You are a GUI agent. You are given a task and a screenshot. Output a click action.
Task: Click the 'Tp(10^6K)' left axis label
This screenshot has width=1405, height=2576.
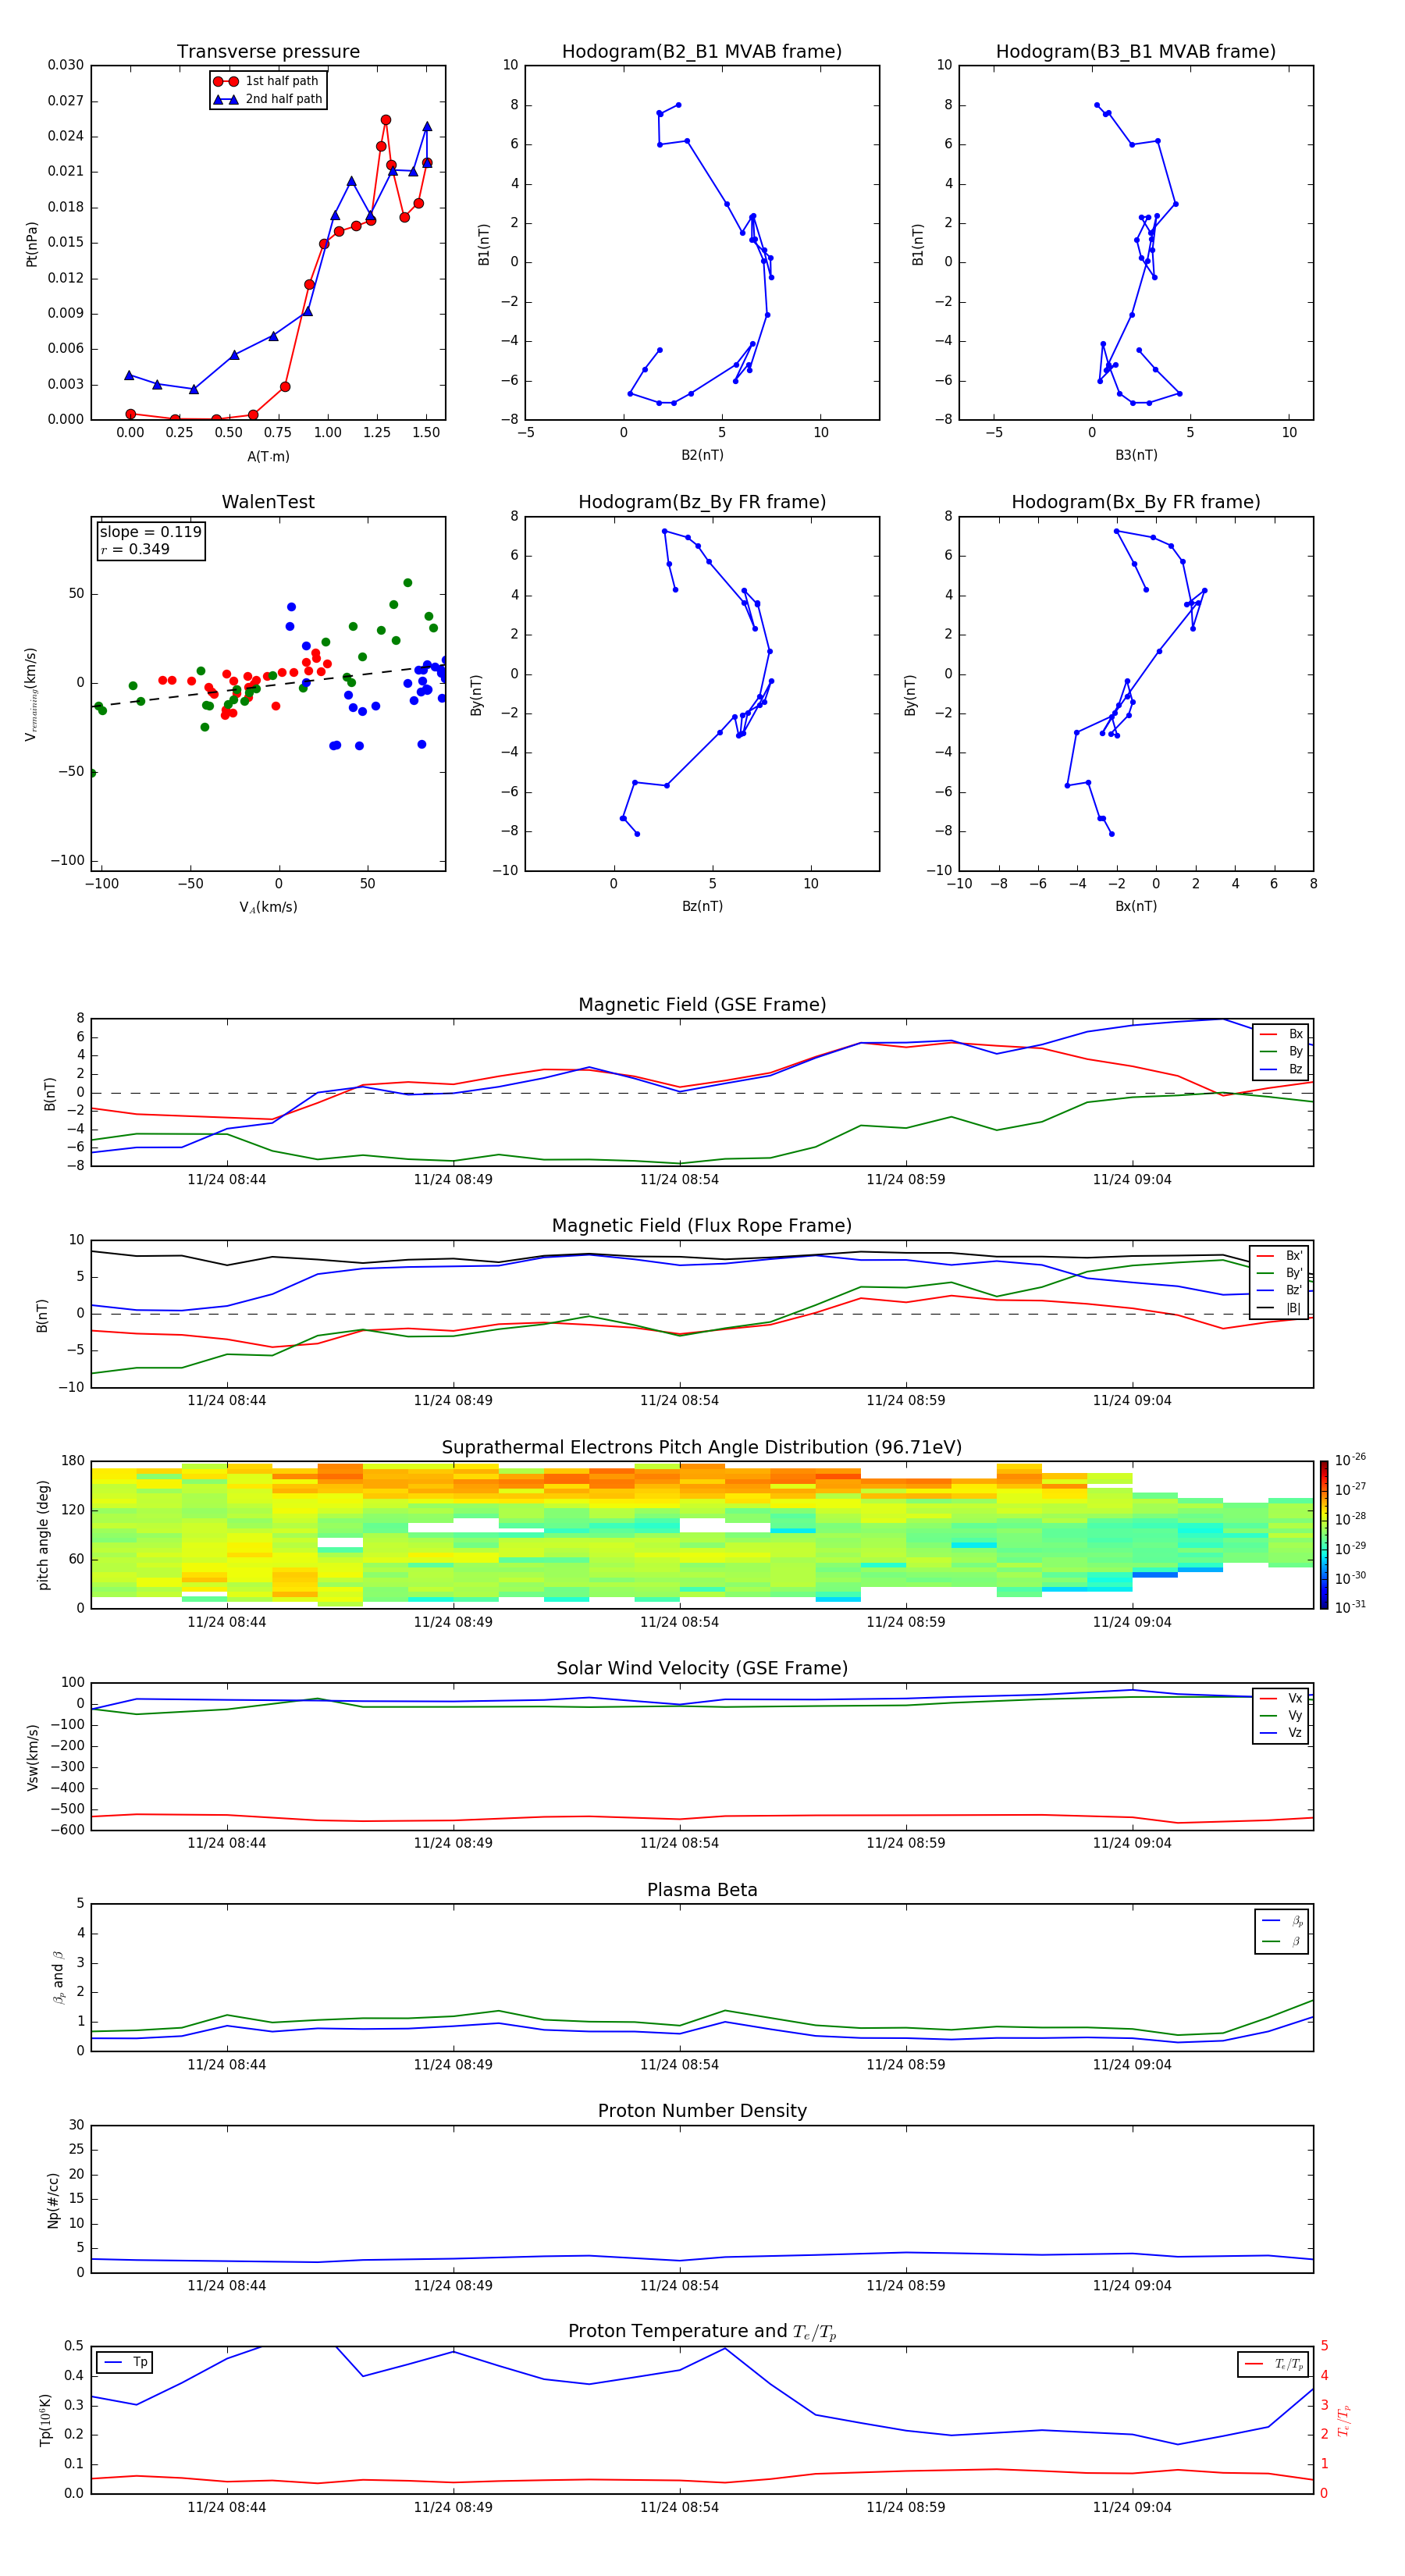tap(45, 2420)
